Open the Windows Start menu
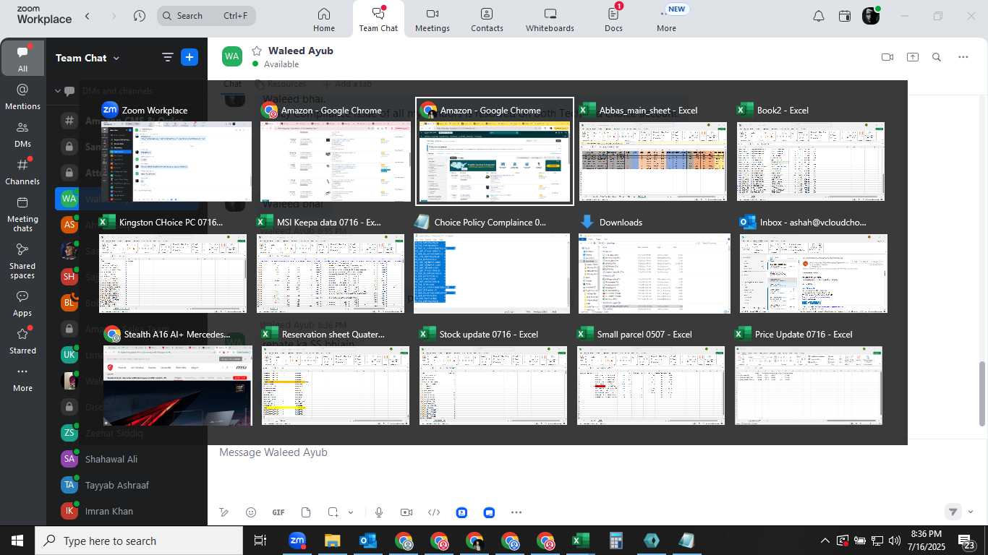This screenshot has width=988, height=555. 17,541
